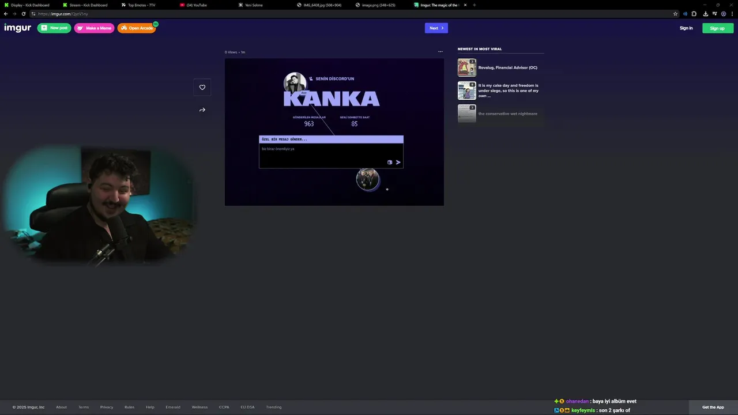
Task: Switch to the IMG_6408.jpg tab
Action: point(322,5)
